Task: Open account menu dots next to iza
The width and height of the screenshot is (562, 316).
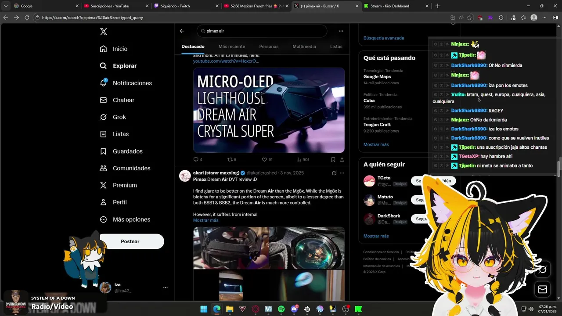Action: (x=166, y=288)
